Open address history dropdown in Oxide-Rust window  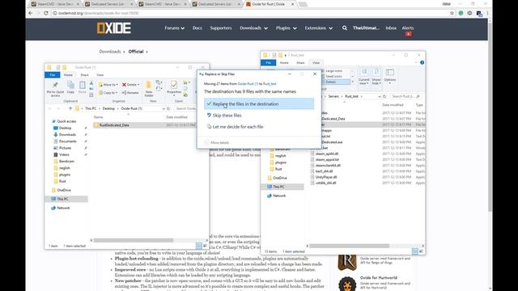tap(163, 108)
